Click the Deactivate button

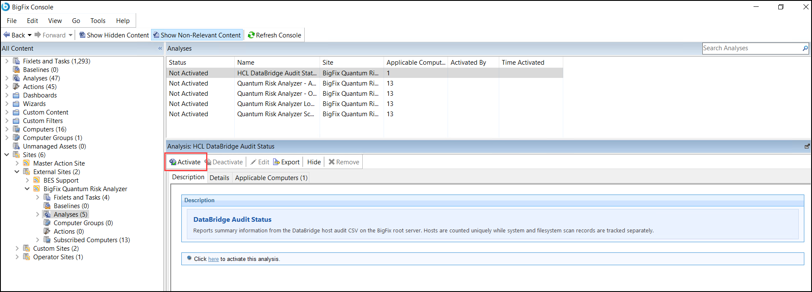224,162
